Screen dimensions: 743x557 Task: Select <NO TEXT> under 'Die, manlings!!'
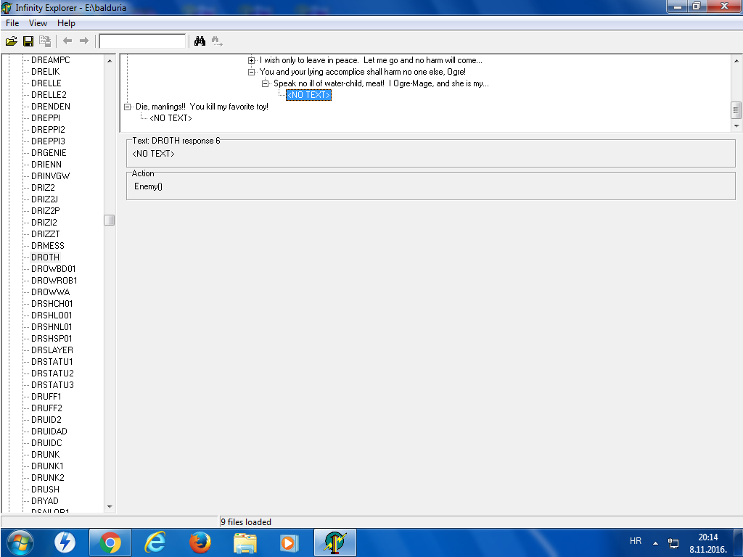click(x=171, y=118)
